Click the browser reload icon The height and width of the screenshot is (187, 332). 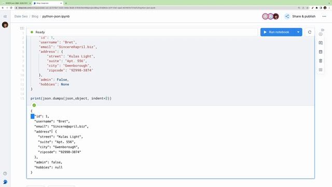point(11,8)
